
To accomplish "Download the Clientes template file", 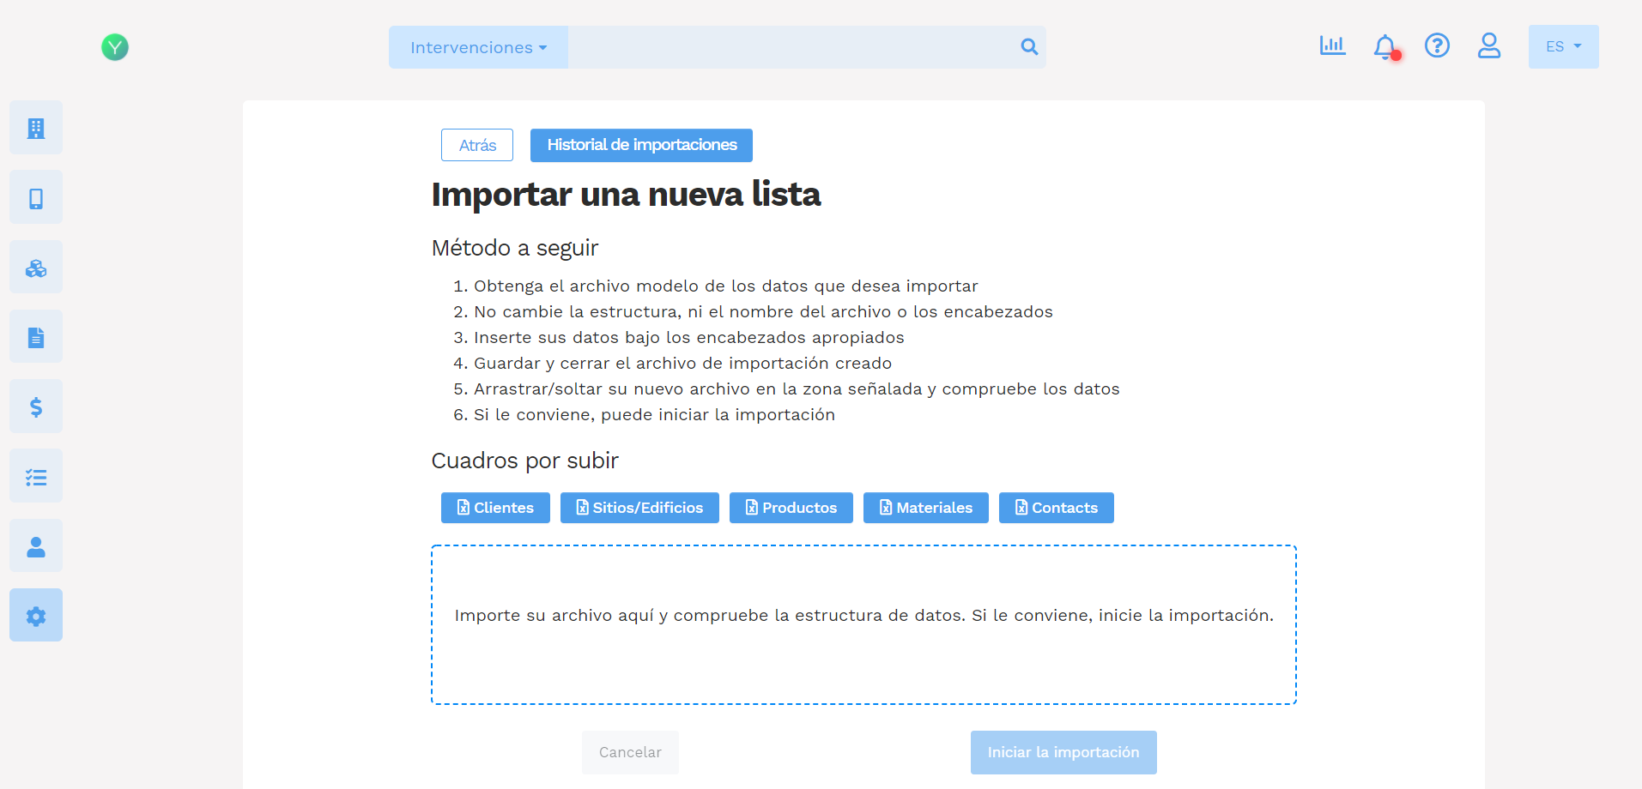I will click(x=494, y=508).
